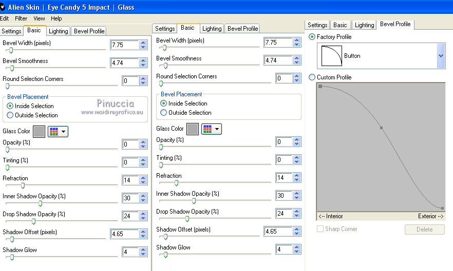
Task: Open middle Glass Color palette dropdown arrow
Action: 217,129
